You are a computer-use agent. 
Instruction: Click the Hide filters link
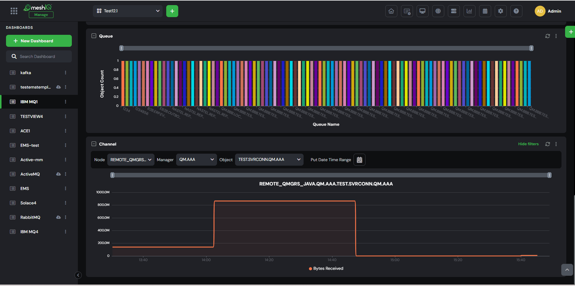(x=528, y=144)
